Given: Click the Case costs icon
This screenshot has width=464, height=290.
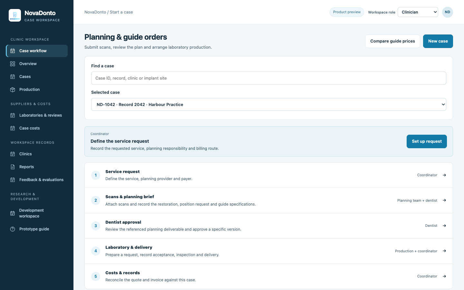Looking at the screenshot, I should click(13, 128).
